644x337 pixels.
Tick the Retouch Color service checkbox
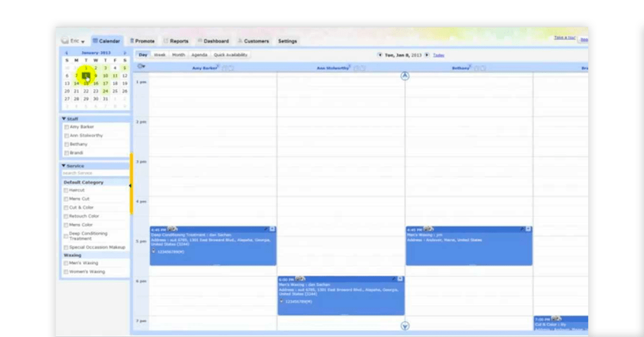pos(65,216)
